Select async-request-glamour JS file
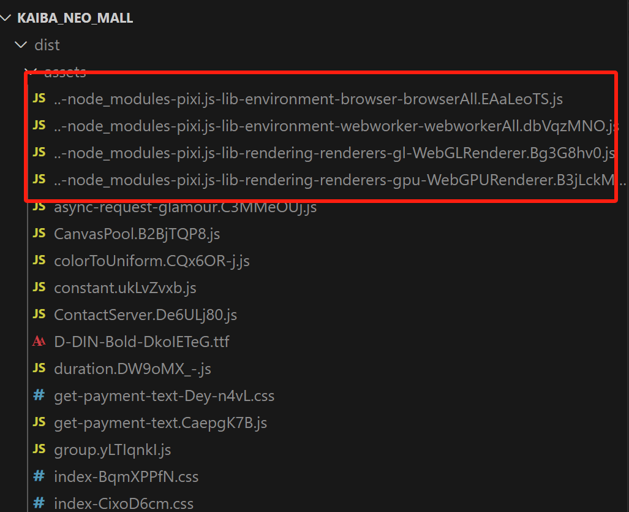 pos(185,207)
